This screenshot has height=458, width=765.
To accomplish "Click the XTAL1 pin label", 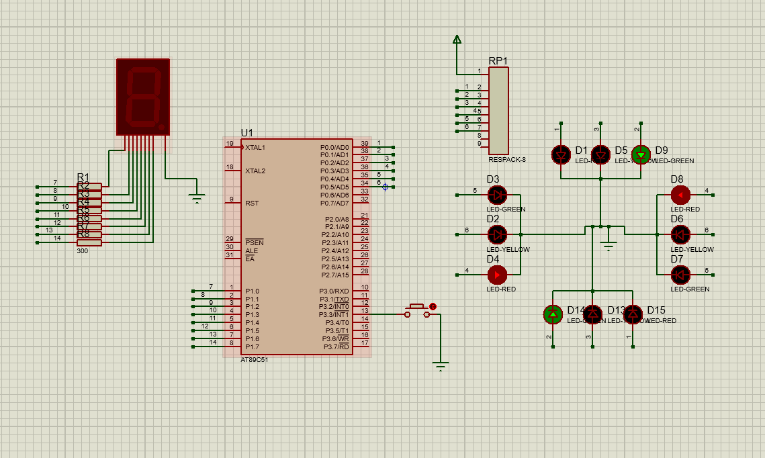I will click(x=255, y=147).
